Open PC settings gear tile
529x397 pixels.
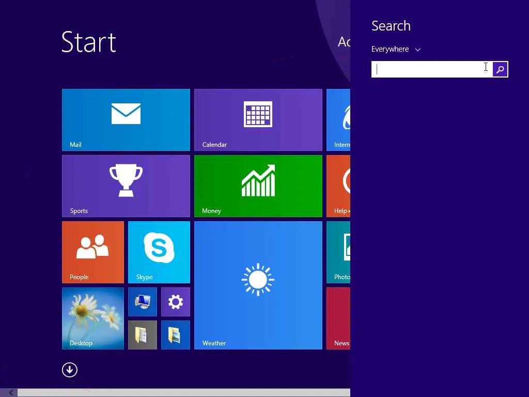[176, 302]
